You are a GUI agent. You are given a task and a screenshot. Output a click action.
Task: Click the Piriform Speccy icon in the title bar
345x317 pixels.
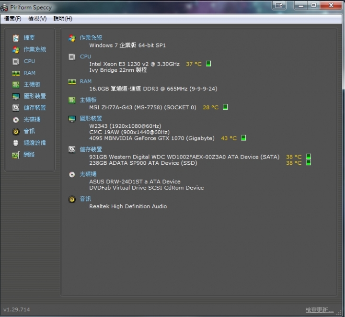pyautogui.click(x=4, y=8)
